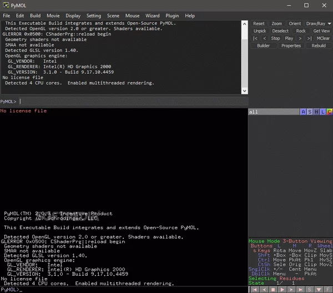Open the Label 'L' menu for all
Screen dimensions: 333x293
coord(322,112)
